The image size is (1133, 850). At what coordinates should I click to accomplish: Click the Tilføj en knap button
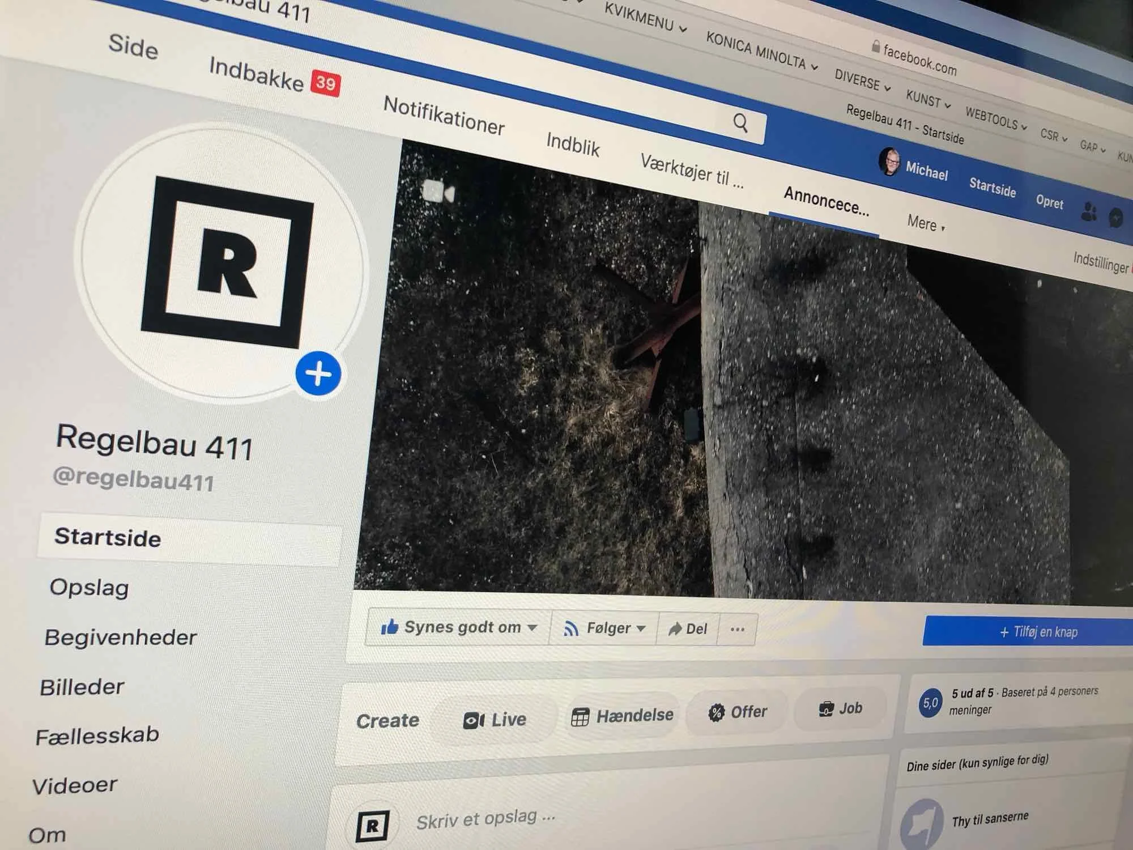pyautogui.click(x=1038, y=631)
